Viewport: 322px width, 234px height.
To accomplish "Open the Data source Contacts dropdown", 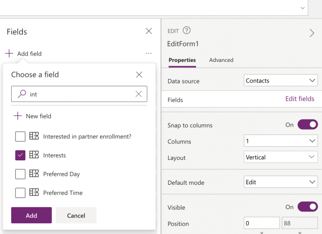I will 281,80.
